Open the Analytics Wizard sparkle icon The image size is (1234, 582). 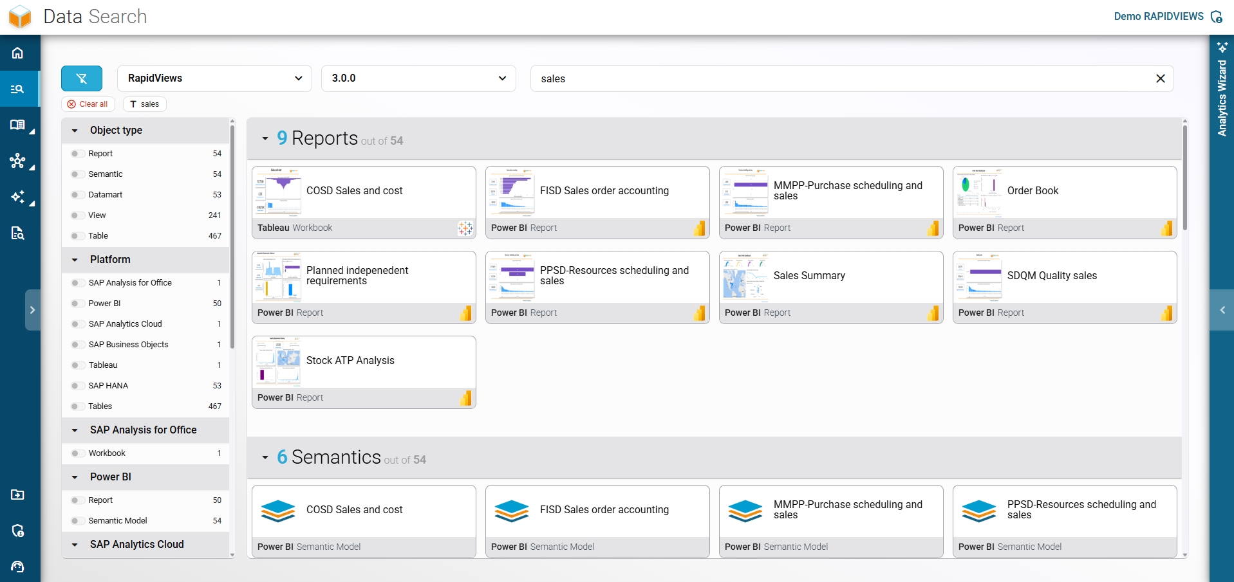[x=1222, y=47]
